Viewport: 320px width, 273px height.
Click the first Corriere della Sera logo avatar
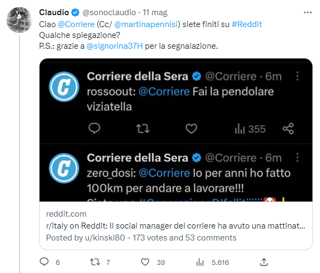point(64,87)
